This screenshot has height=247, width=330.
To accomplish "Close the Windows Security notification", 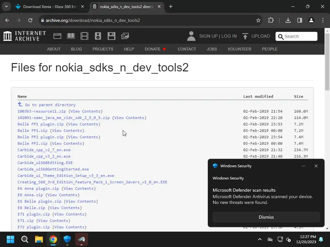I will pyautogui.click(x=316, y=166).
